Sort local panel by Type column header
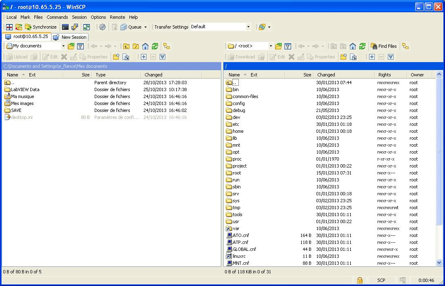Viewport: 445px width, 286px height. click(116, 75)
